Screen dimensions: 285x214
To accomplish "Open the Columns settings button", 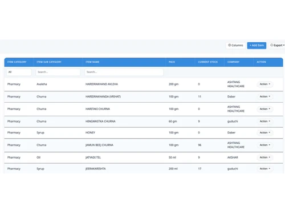I will (x=235, y=45).
